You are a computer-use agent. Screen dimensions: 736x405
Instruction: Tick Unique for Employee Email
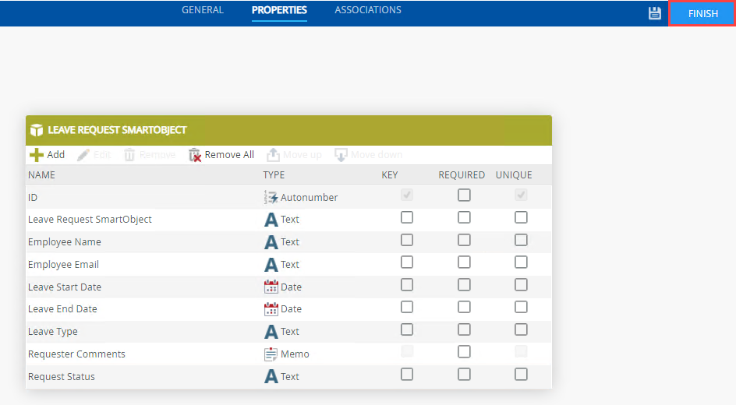tap(521, 262)
